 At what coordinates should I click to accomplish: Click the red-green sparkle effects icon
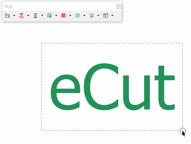92,15
